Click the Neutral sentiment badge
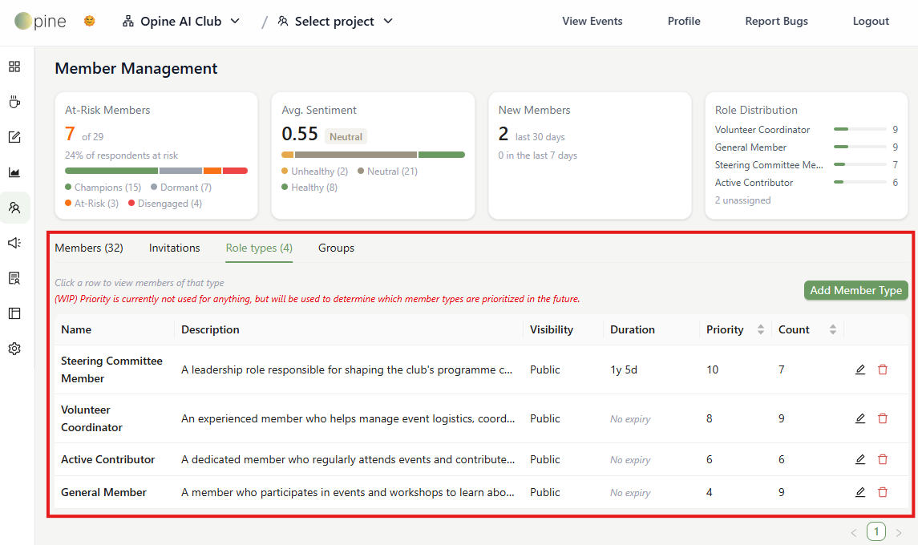 point(346,137)
